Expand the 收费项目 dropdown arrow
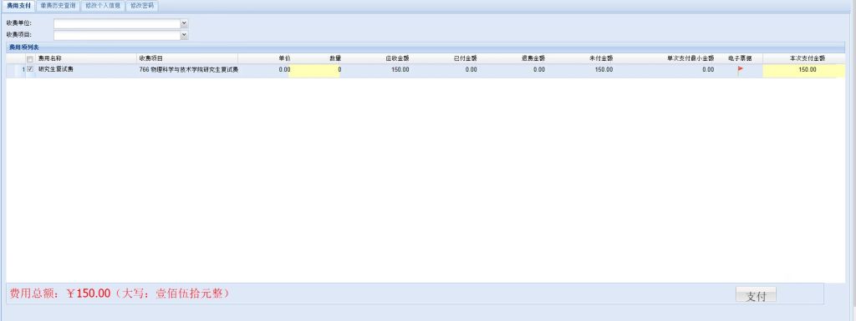This screenshot has width=856, height=321. pyautogui.click(x=184, y=35)
